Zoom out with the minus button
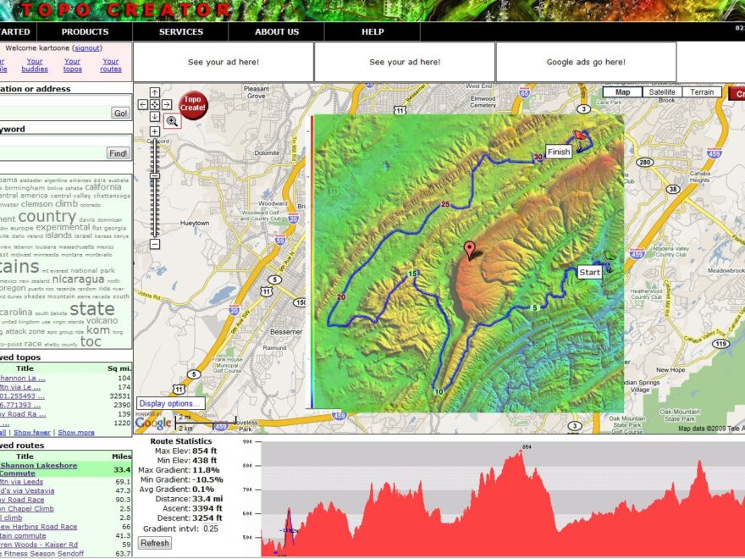745x559 pixels. pyautogui.click(x=155, y=244)
